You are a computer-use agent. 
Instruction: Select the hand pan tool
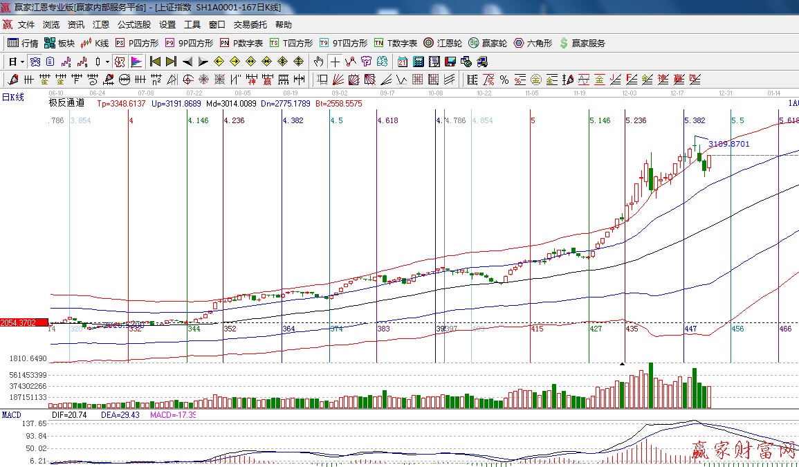pyautogui.click(x=319, y=62)
